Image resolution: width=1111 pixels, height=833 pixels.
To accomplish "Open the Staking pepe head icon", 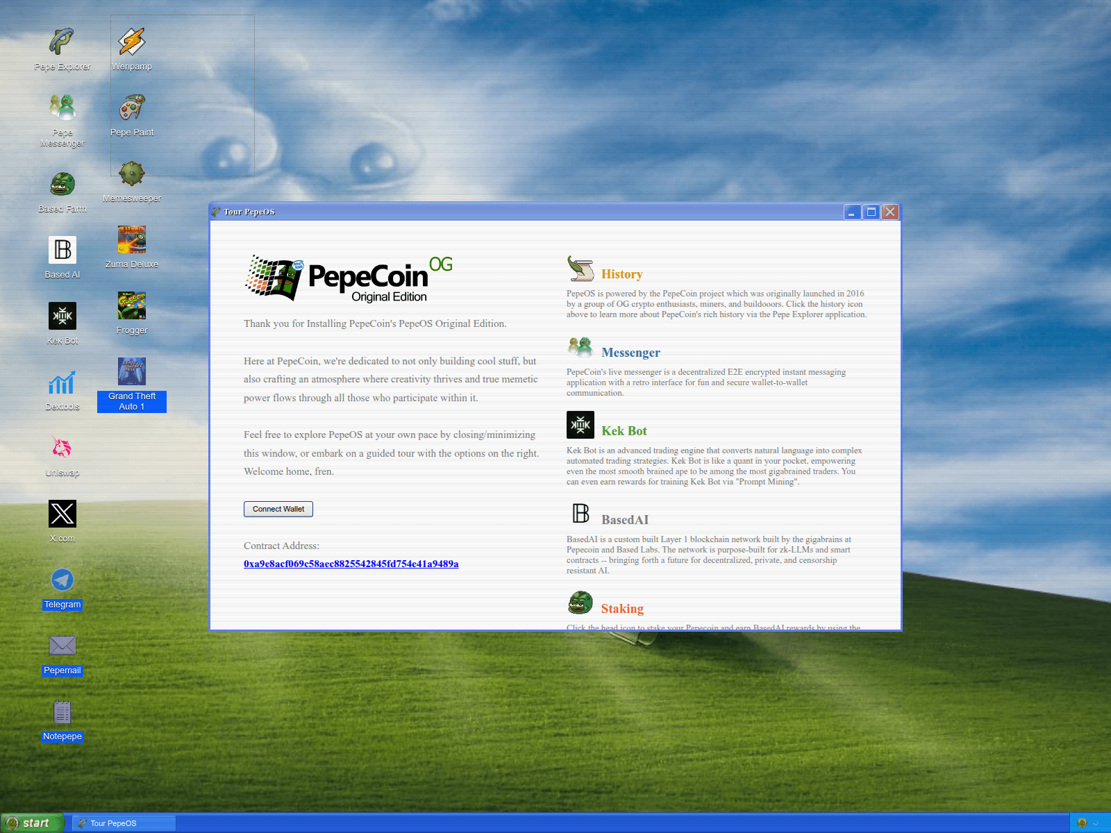I will click(580, 603).
